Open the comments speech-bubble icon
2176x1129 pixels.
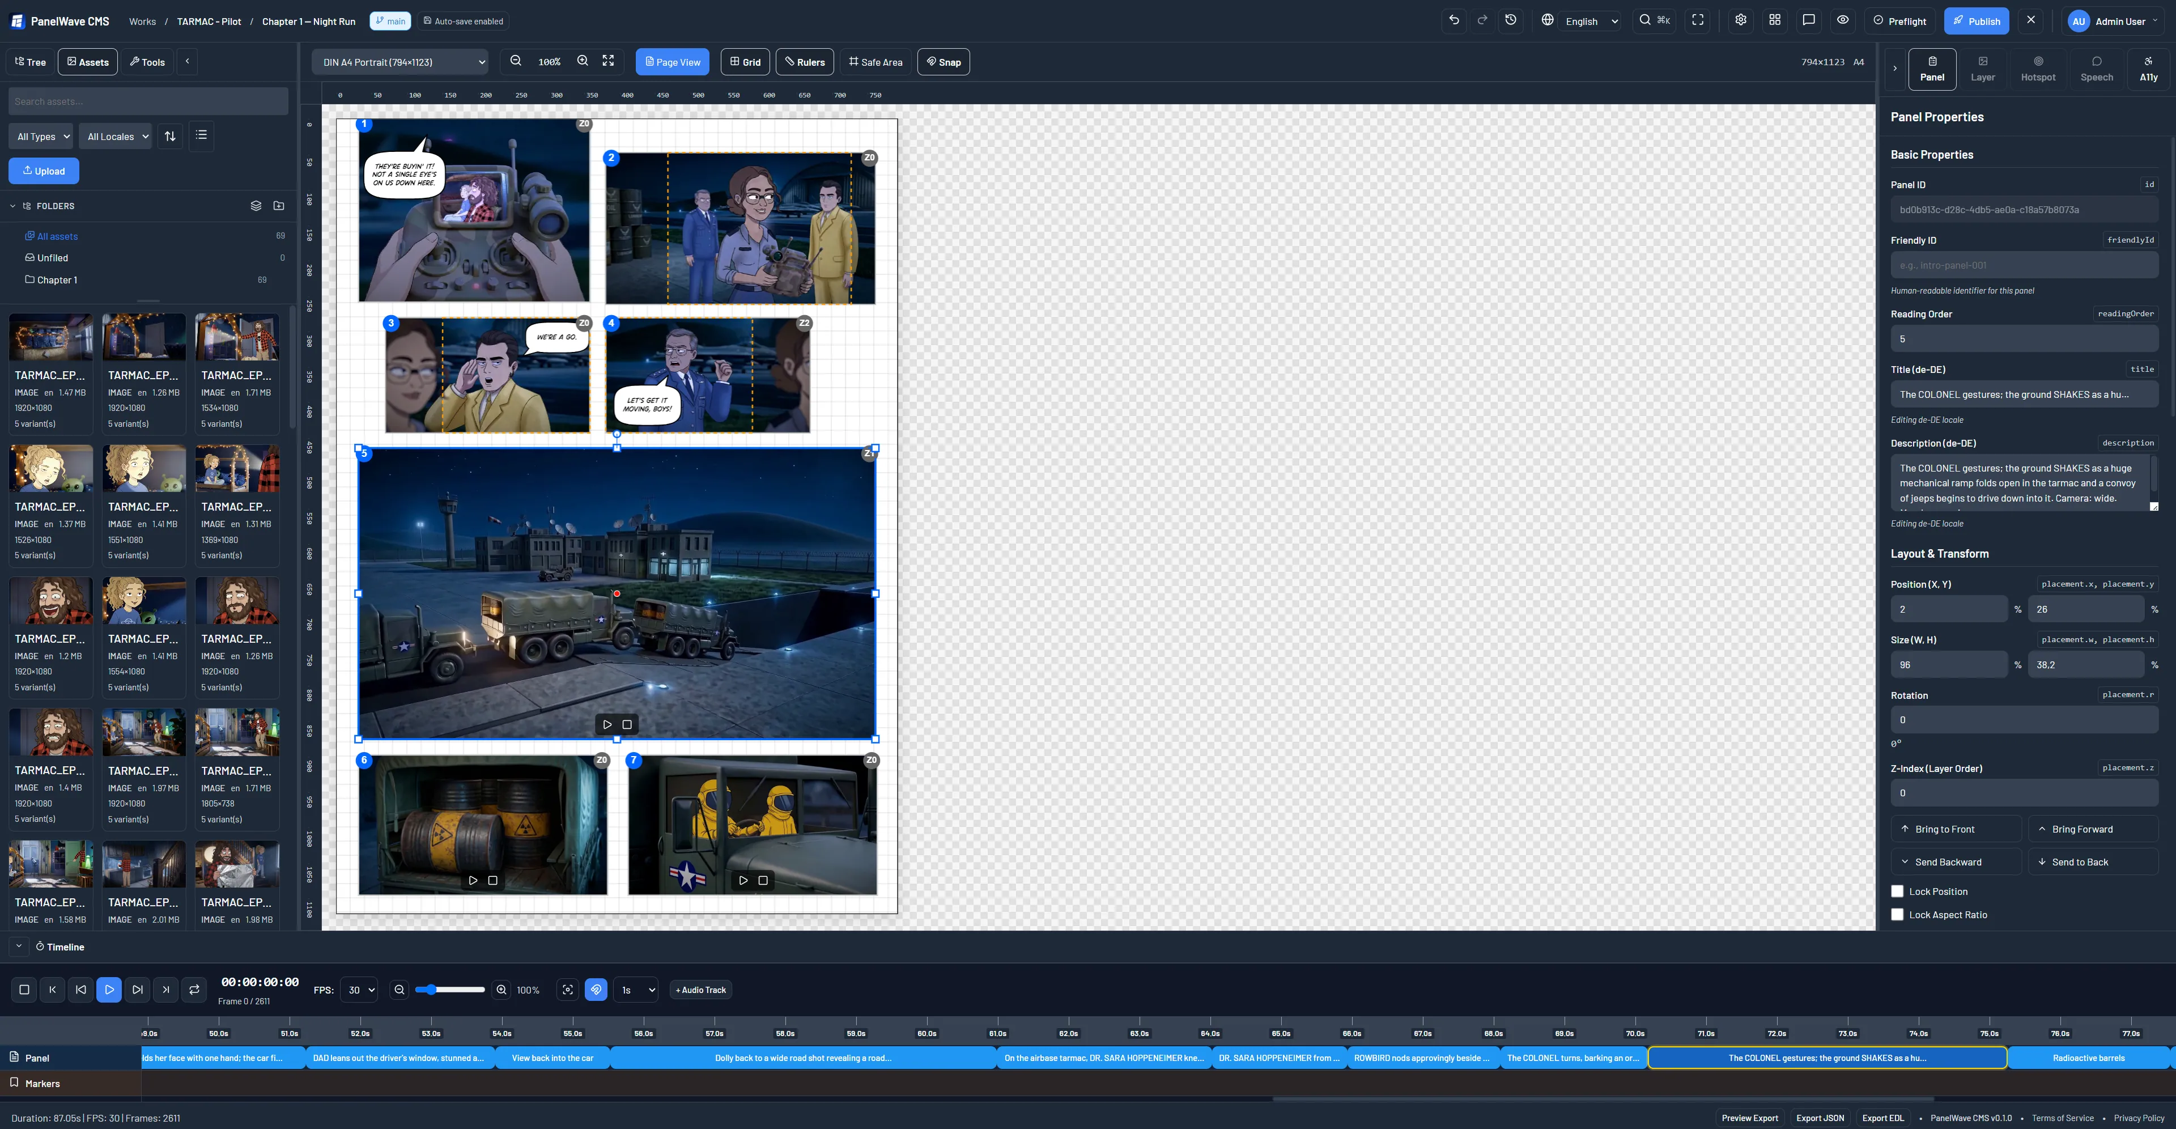[x=1809, y=20]
